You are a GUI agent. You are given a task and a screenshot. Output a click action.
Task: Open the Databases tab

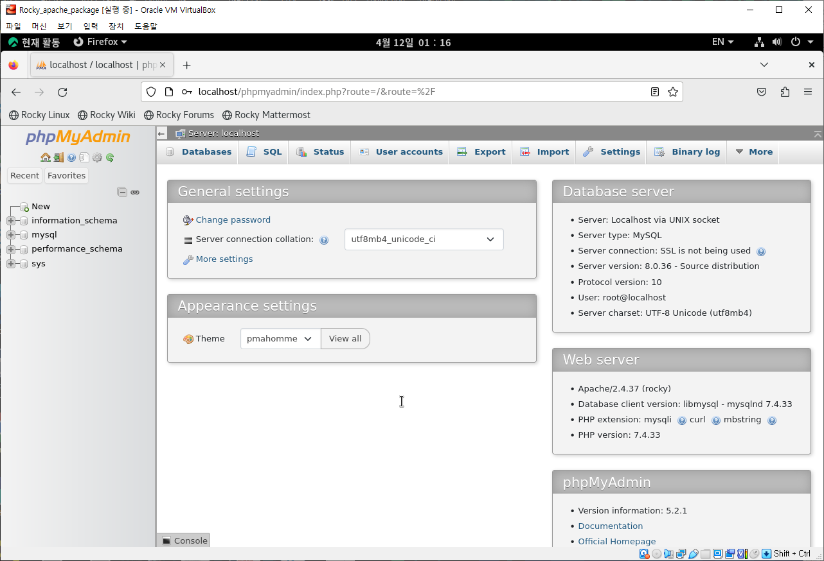[x=199, y=152]
